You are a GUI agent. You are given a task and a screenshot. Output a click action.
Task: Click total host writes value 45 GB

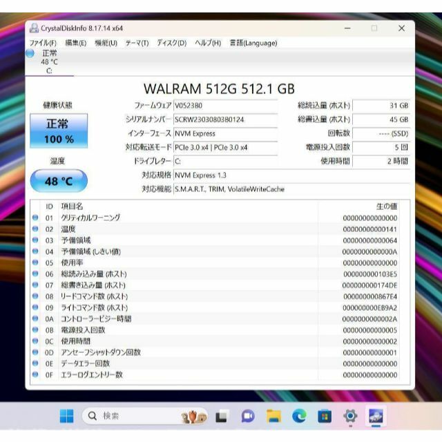(x=381, y=119)
